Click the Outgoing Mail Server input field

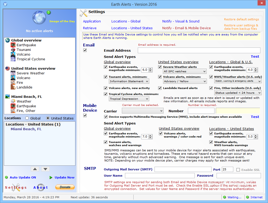(x=183, y=169)
